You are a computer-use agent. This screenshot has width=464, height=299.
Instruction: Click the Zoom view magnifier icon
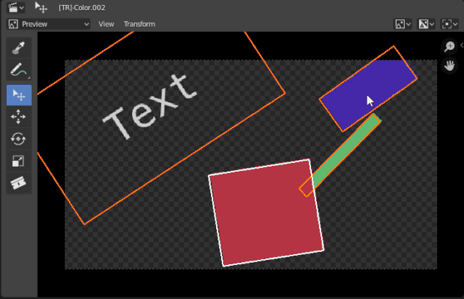(449, 46)
